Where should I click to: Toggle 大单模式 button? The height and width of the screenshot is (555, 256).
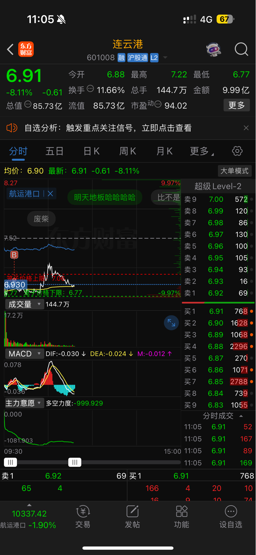[x=234, y=171]
